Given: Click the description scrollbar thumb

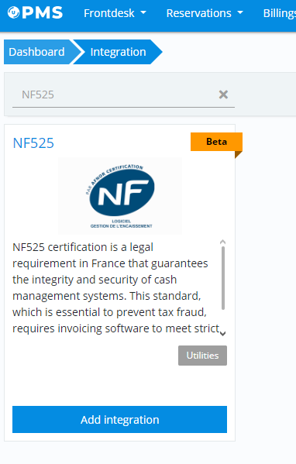Looking at the screenshot, I should point(223,278).
